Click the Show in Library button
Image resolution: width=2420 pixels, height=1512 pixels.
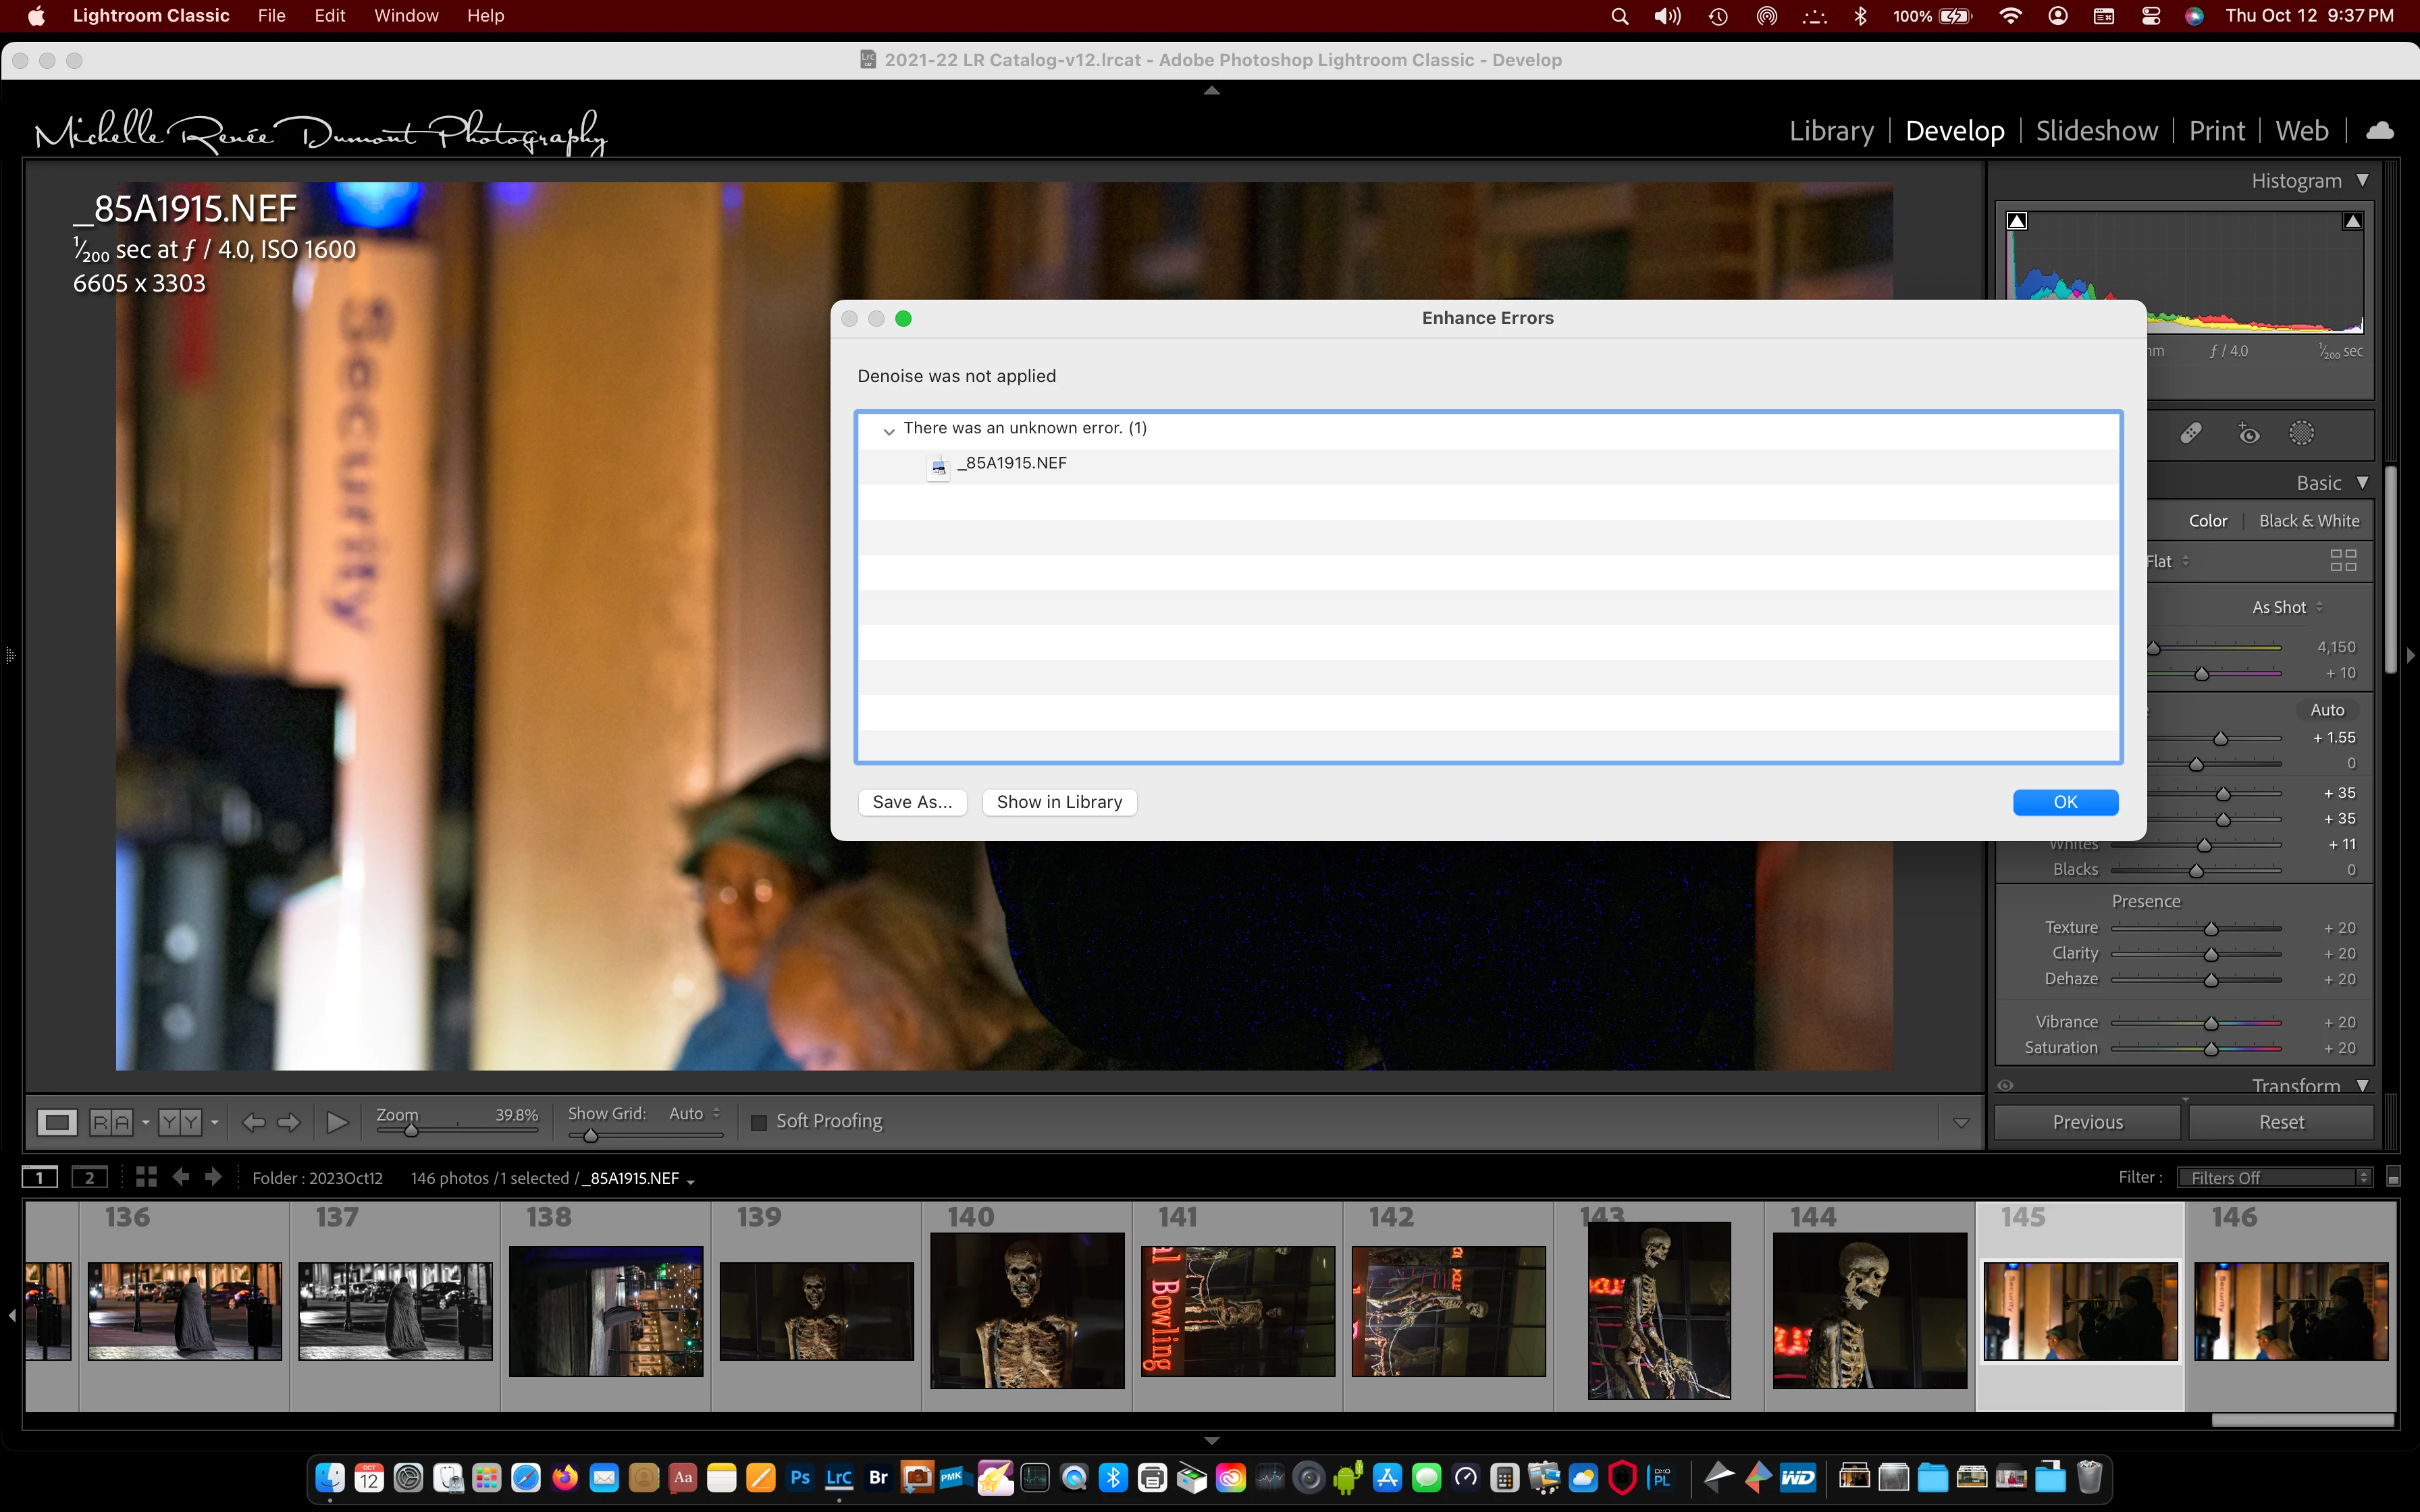click(x=1059, y=802)
